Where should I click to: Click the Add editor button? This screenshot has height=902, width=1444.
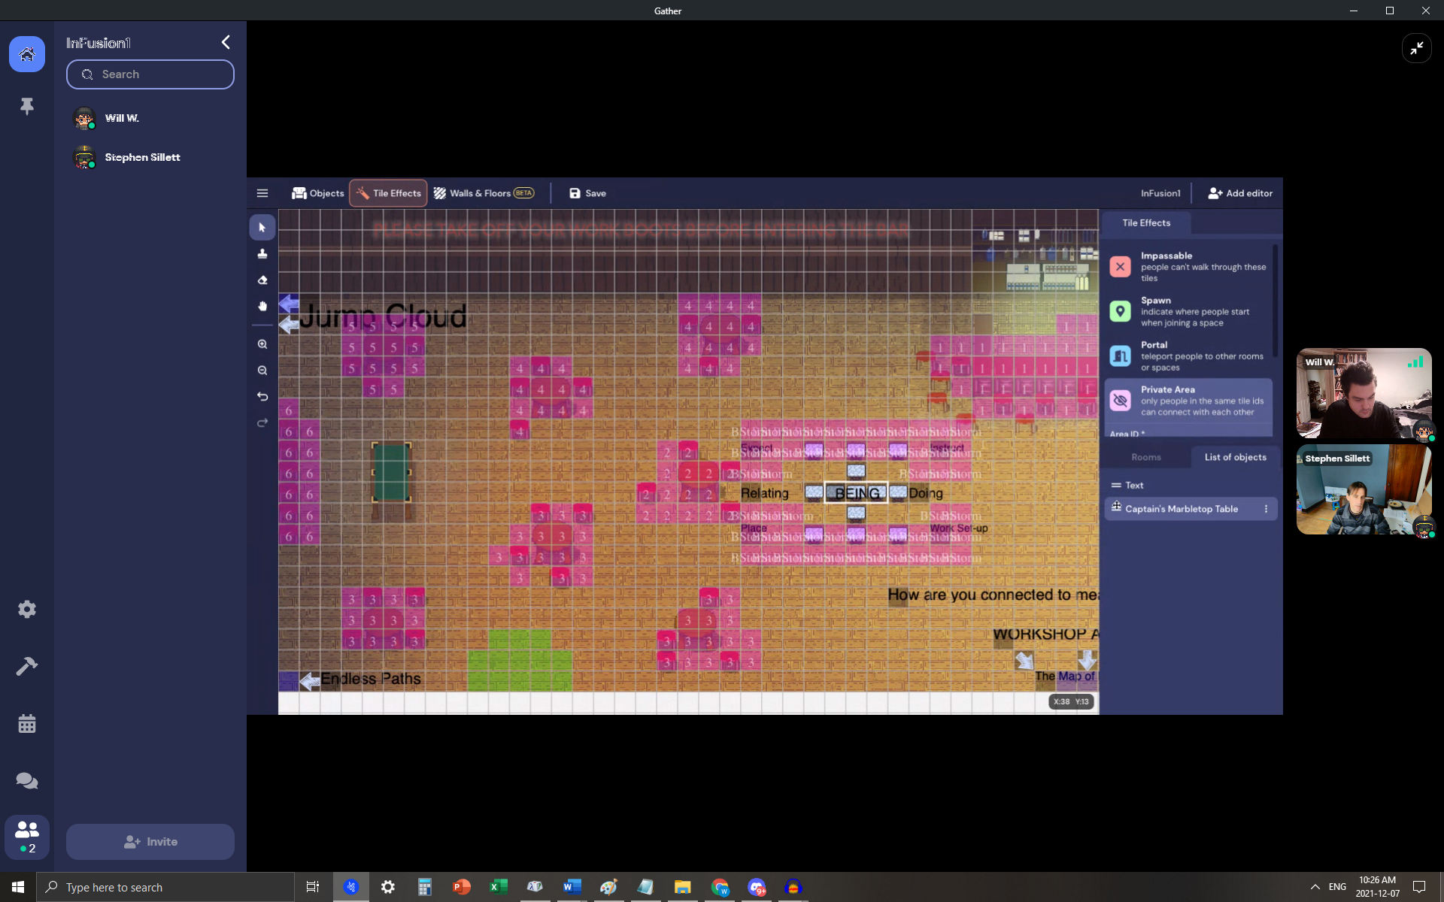coord(1240,193)
